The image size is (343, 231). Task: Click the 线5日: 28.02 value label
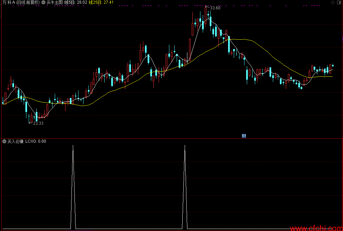(76, 3)
